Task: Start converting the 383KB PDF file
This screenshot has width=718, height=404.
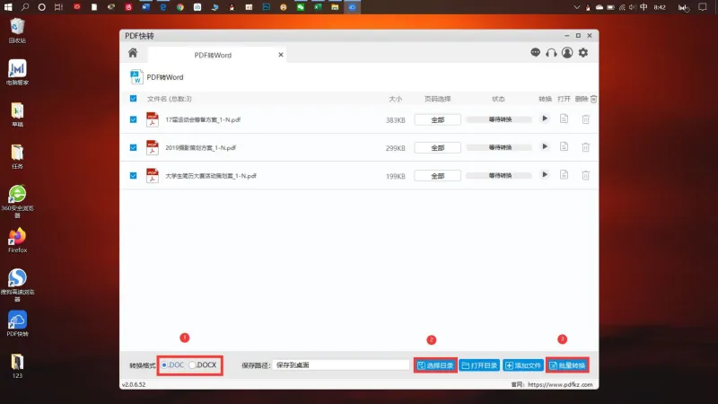Action: pyautogui.click(x=545, y=119)
